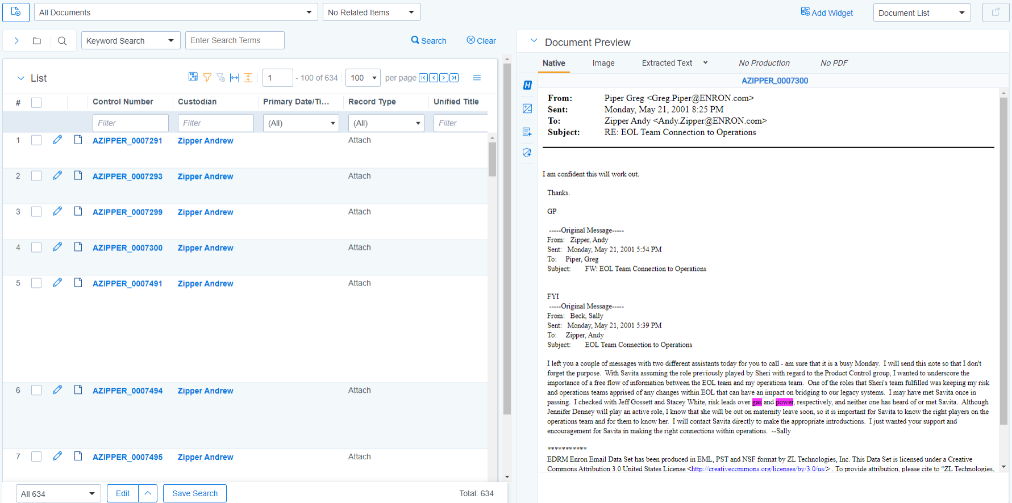Reset column widths with the horizontal arrows icon
Viewport: 1012px width, 503px height.
click(235, 77)
